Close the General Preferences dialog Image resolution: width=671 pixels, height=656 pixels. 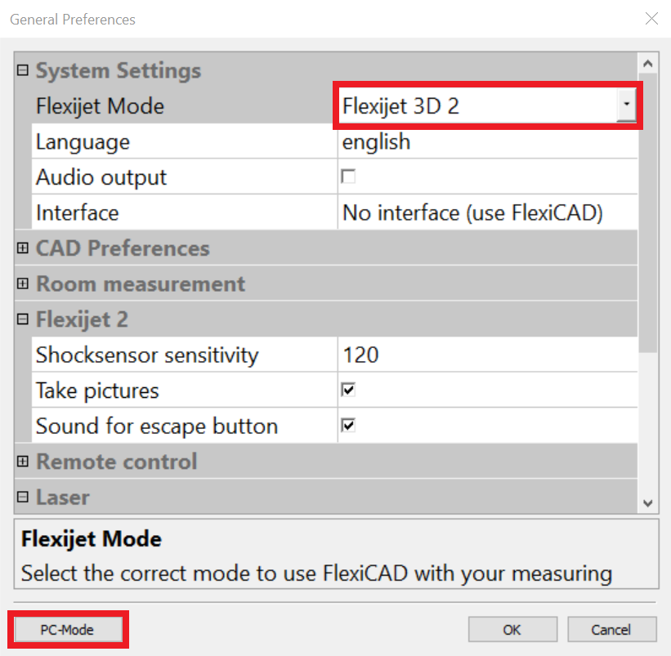651,19
